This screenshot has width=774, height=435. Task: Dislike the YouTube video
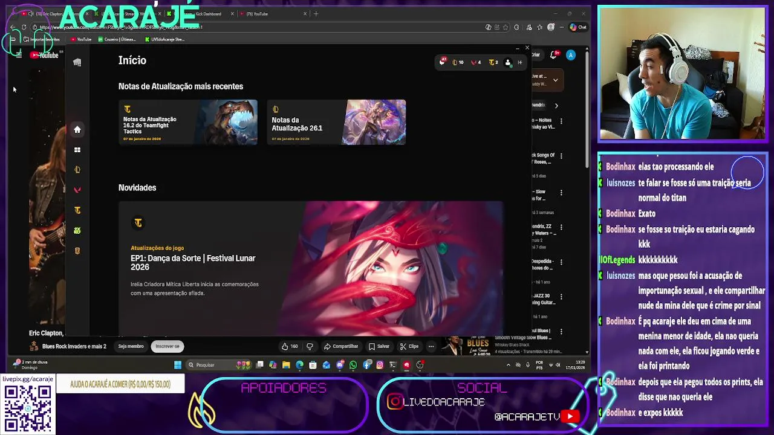point(310,346)
